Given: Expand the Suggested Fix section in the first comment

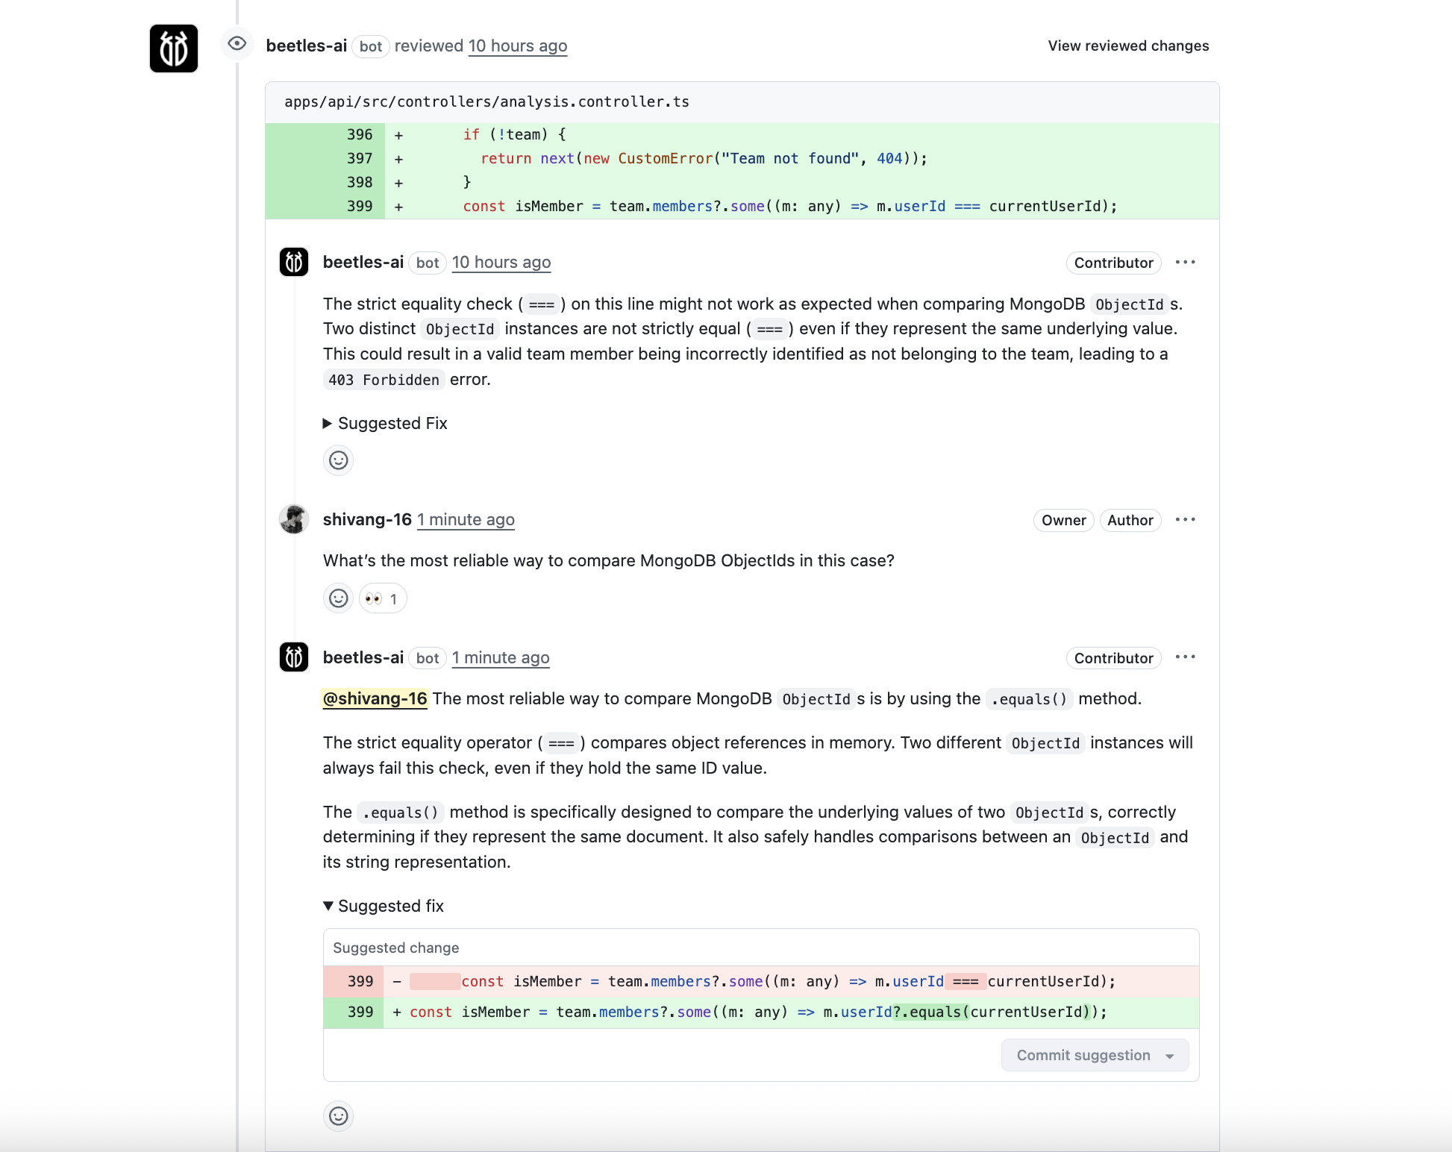Looking at the screenshot, I should (x=385, y=423).
